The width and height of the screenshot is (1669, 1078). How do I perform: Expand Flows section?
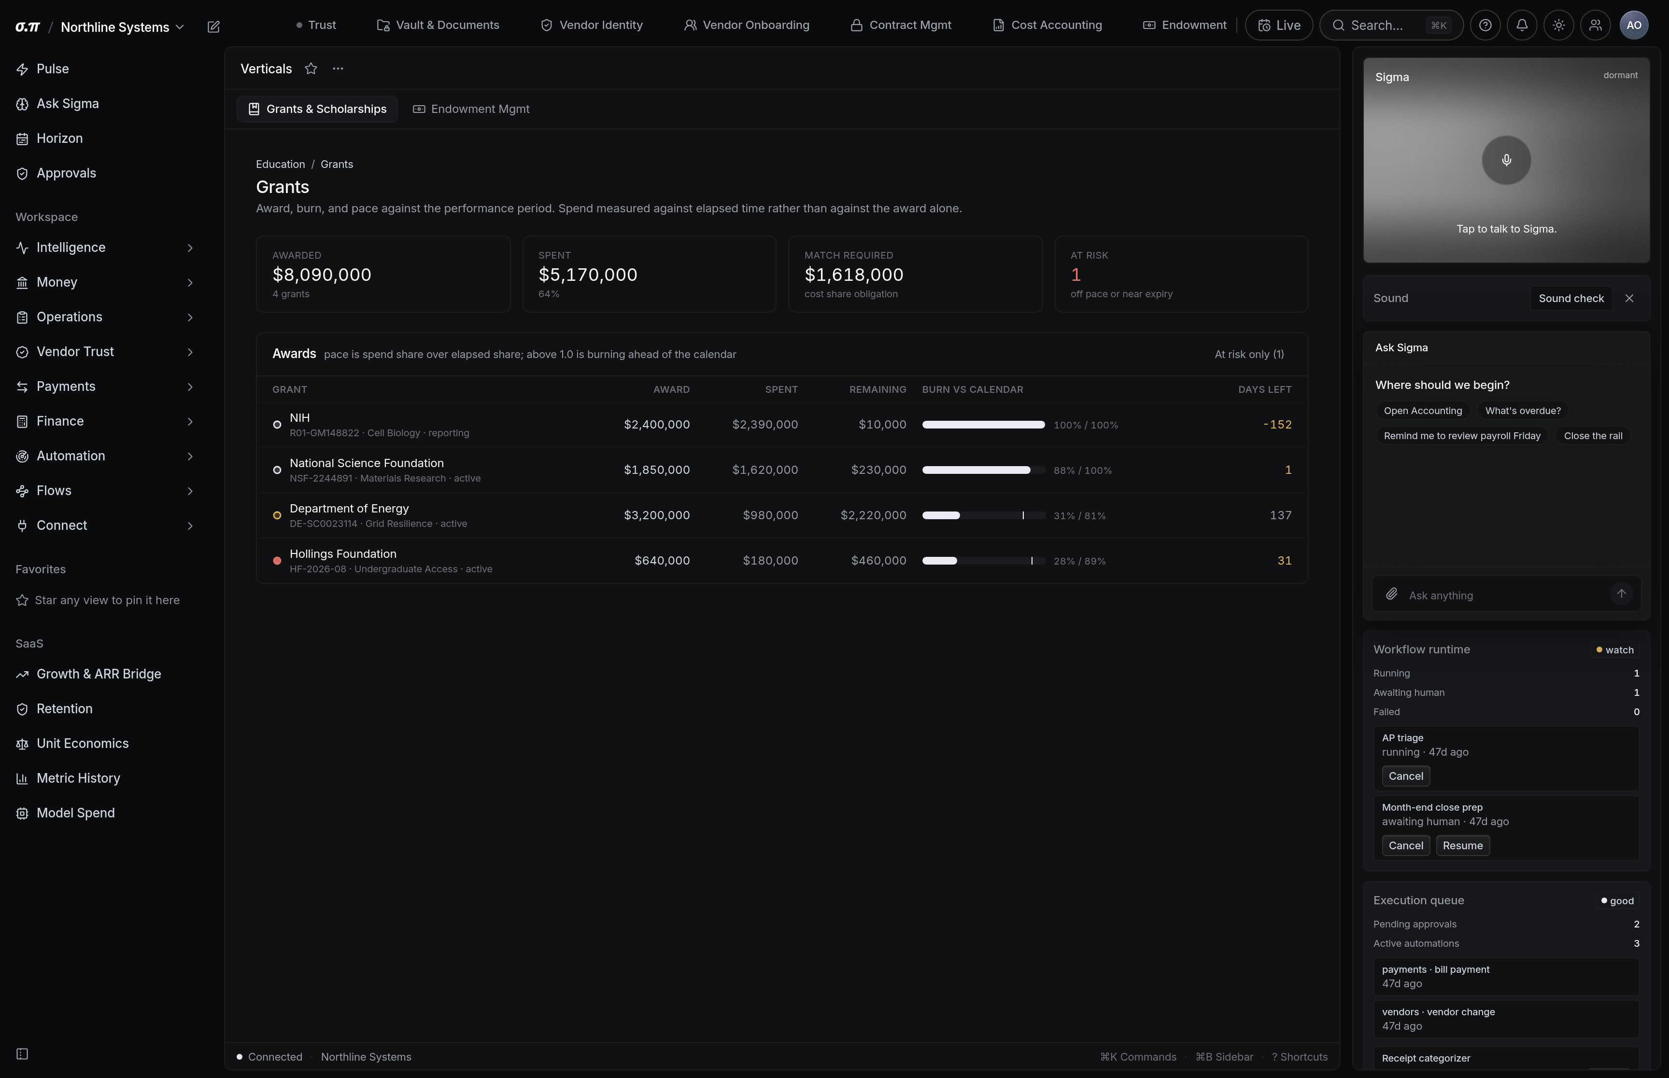coord(105,491)
